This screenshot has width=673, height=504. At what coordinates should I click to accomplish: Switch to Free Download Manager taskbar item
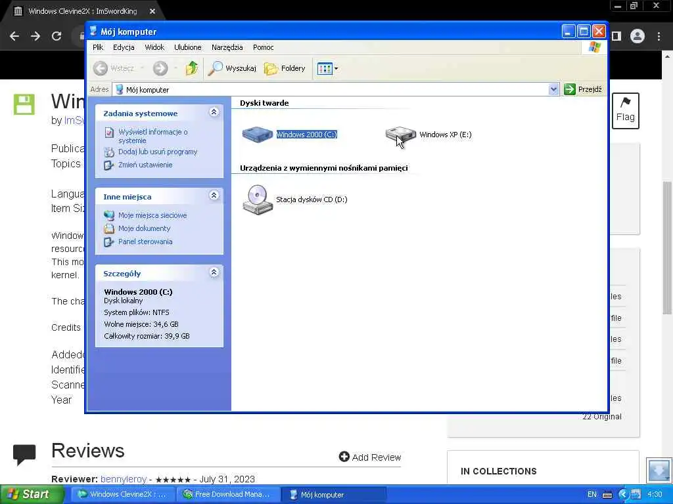pyautogui.click(x=228, y=494)
